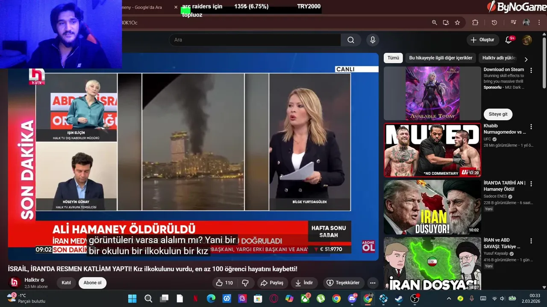Select 'Bu hikayeyle ilgili diğer içerikler' chip
This screenshot has height=307, width=547.
point(441,58)
